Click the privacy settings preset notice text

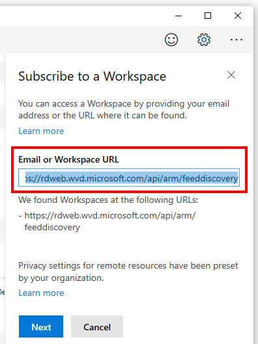128,272
